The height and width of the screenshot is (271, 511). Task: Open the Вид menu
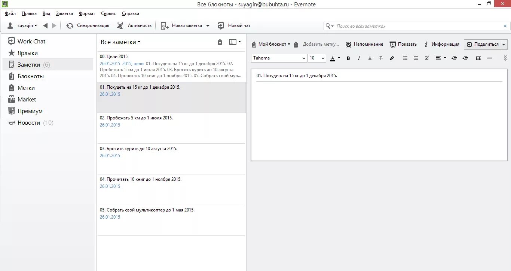[x=46, y=13]
